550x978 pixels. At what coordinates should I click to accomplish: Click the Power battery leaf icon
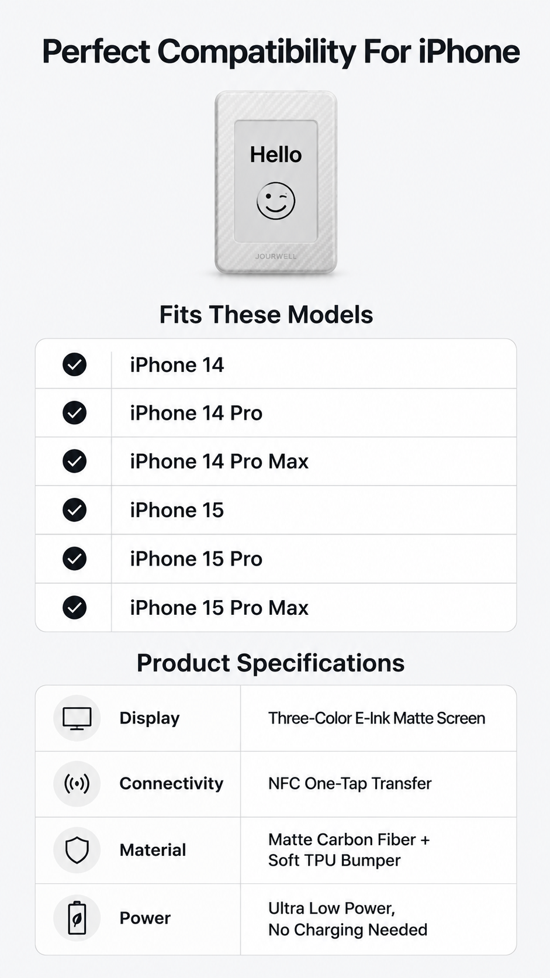(x=77, y=918)
